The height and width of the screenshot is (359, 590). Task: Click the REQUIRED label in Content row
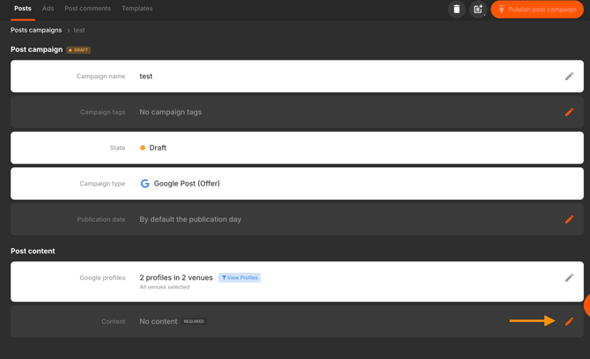tap(194, 321)
